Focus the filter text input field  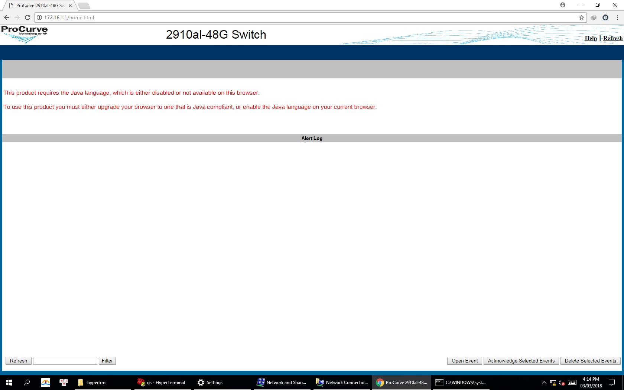(x=65, y=361)
